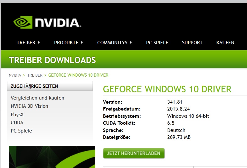Image resolution: width=247 pixels, height=168 pixels.
Task: Open the PhysX sidebar link
Action: click(17, 114)
